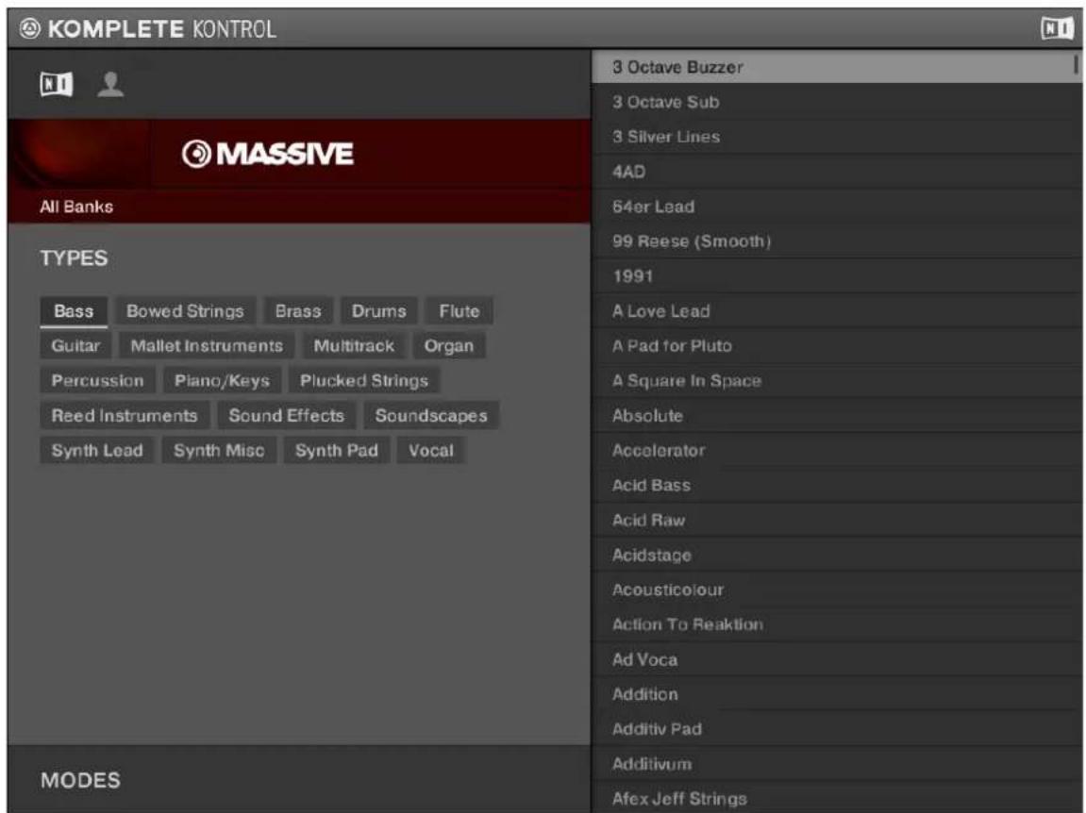Select the Percussion type filter
The width and height of the screenshot is (1086, 813).
coord(98,380)
